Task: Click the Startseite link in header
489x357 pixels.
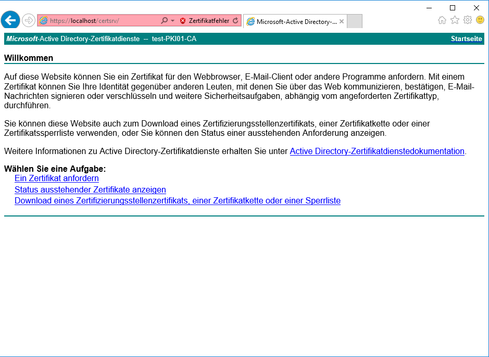Action: click(466, 39)
